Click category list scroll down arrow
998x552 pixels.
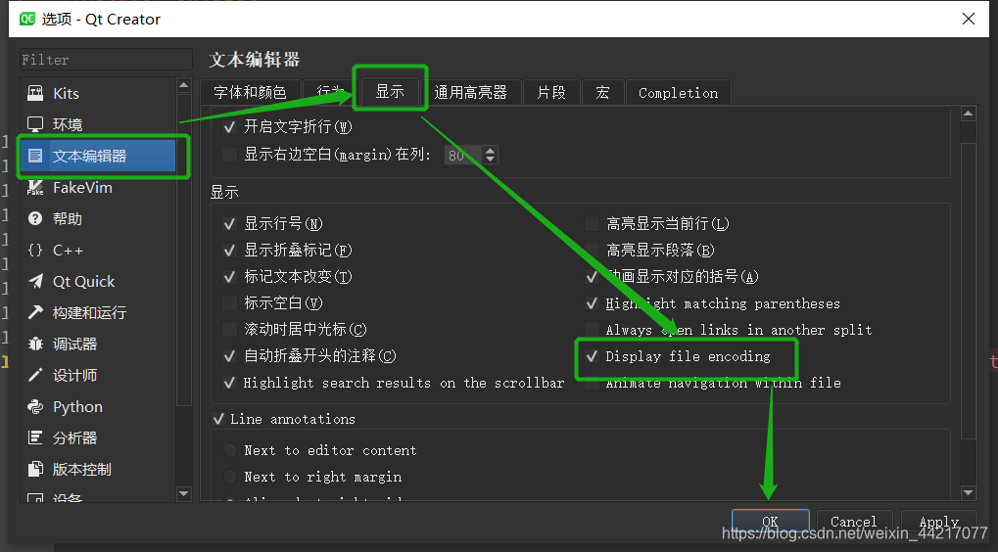(184, 493)
